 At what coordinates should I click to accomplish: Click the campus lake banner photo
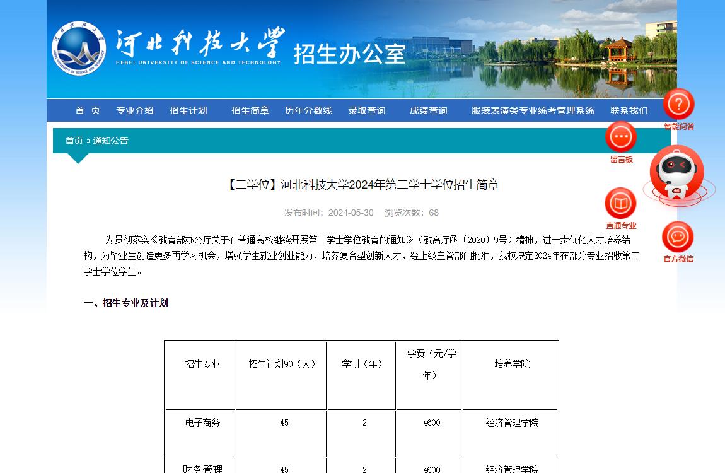[541, 49]
